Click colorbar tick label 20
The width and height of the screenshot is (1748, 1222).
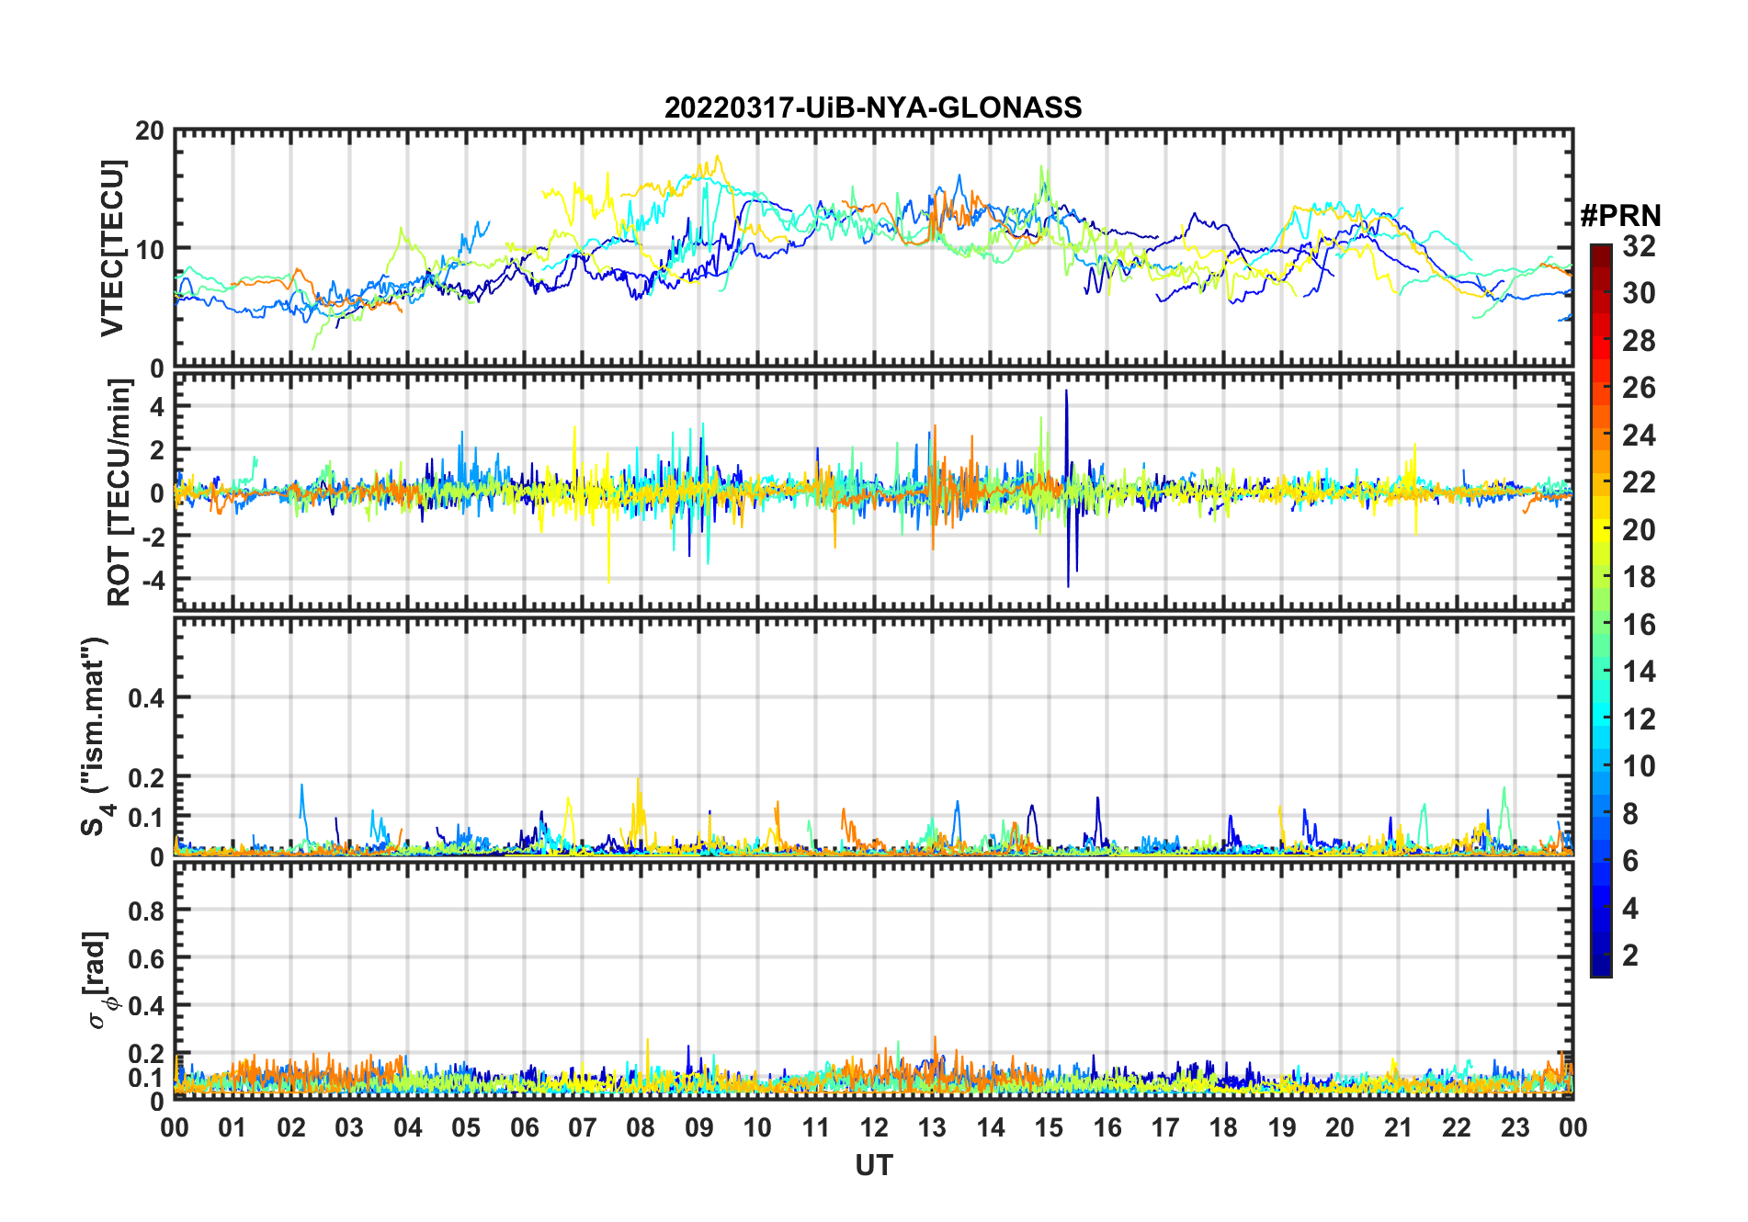pos(1639,530)
